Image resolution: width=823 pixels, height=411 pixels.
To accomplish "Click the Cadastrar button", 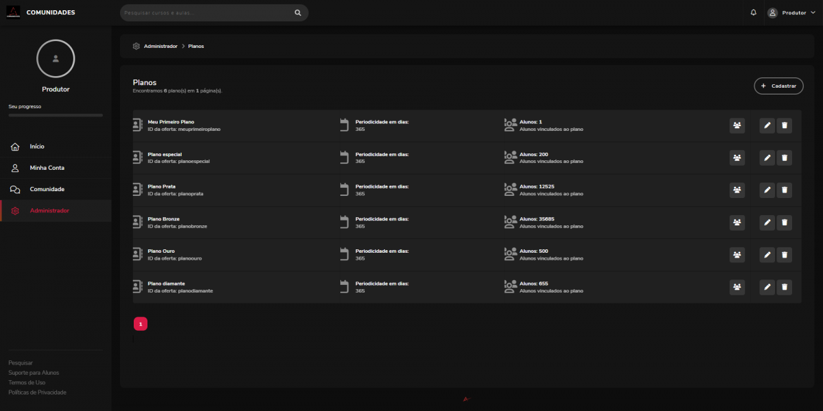I will pyautogui.click(x=778, y=86).
